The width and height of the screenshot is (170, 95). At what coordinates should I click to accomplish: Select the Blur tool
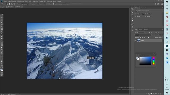point(2,47)
